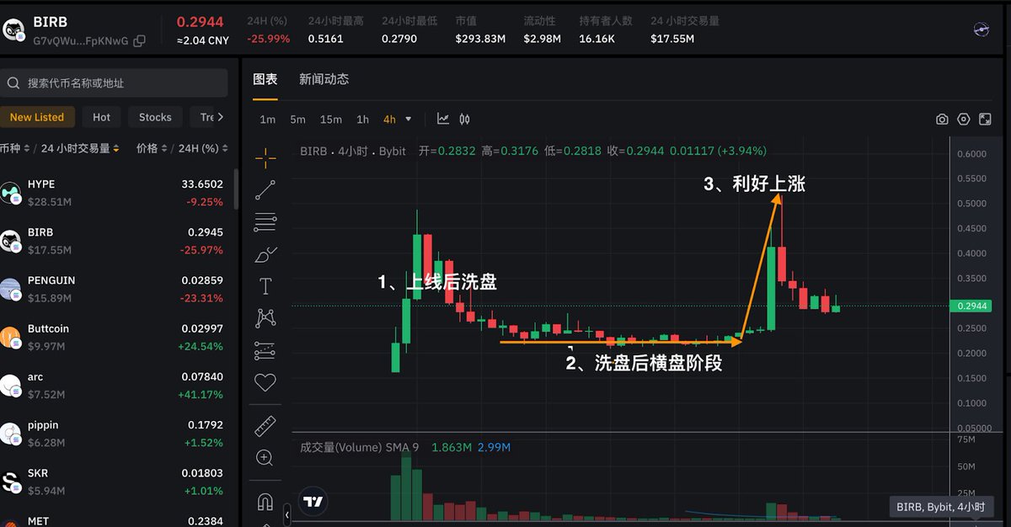Open the PENGUIN token row
The image size is (1011, 527).
[x=114, y=289]
